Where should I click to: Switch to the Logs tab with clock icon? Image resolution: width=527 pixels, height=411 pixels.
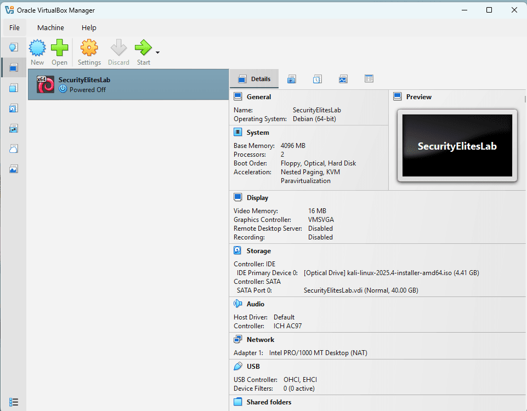pos(318,79)
